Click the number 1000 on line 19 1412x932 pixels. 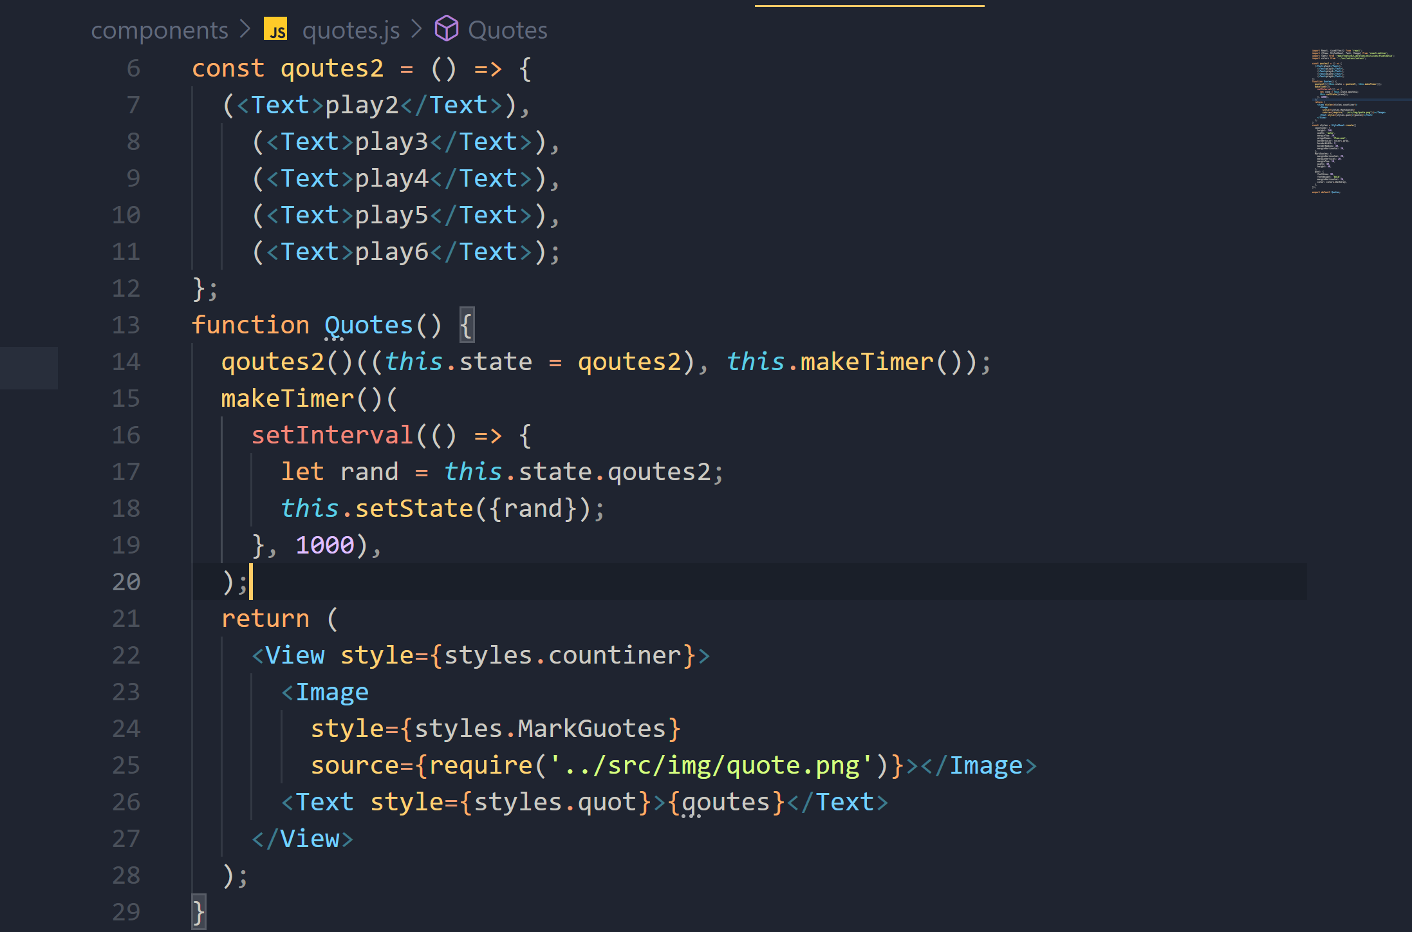coord(325,545)
